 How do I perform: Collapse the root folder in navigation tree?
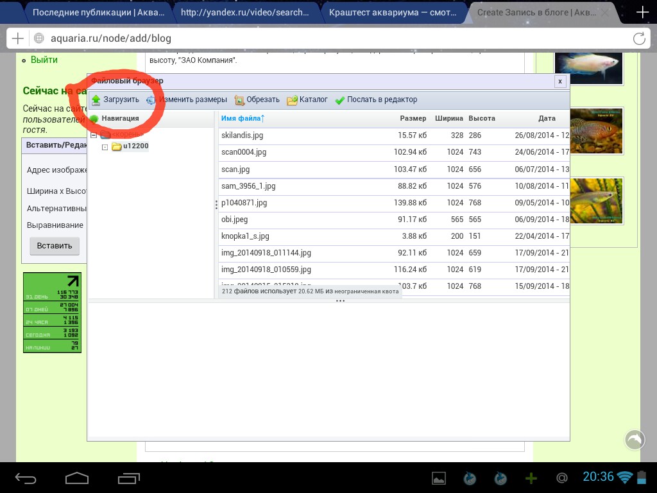click(x=94, y=135)
